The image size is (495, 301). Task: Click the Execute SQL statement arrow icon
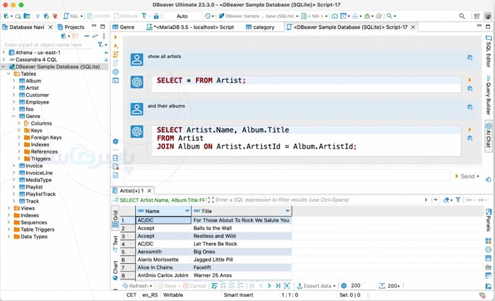[x=115, y=37]
